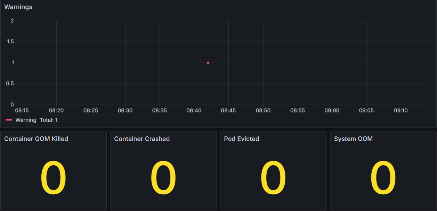This screenshot has width=437, height=211.
Task: Click the 08:45 time axis label
Action: pyautogui.click(x=228, y=111)
